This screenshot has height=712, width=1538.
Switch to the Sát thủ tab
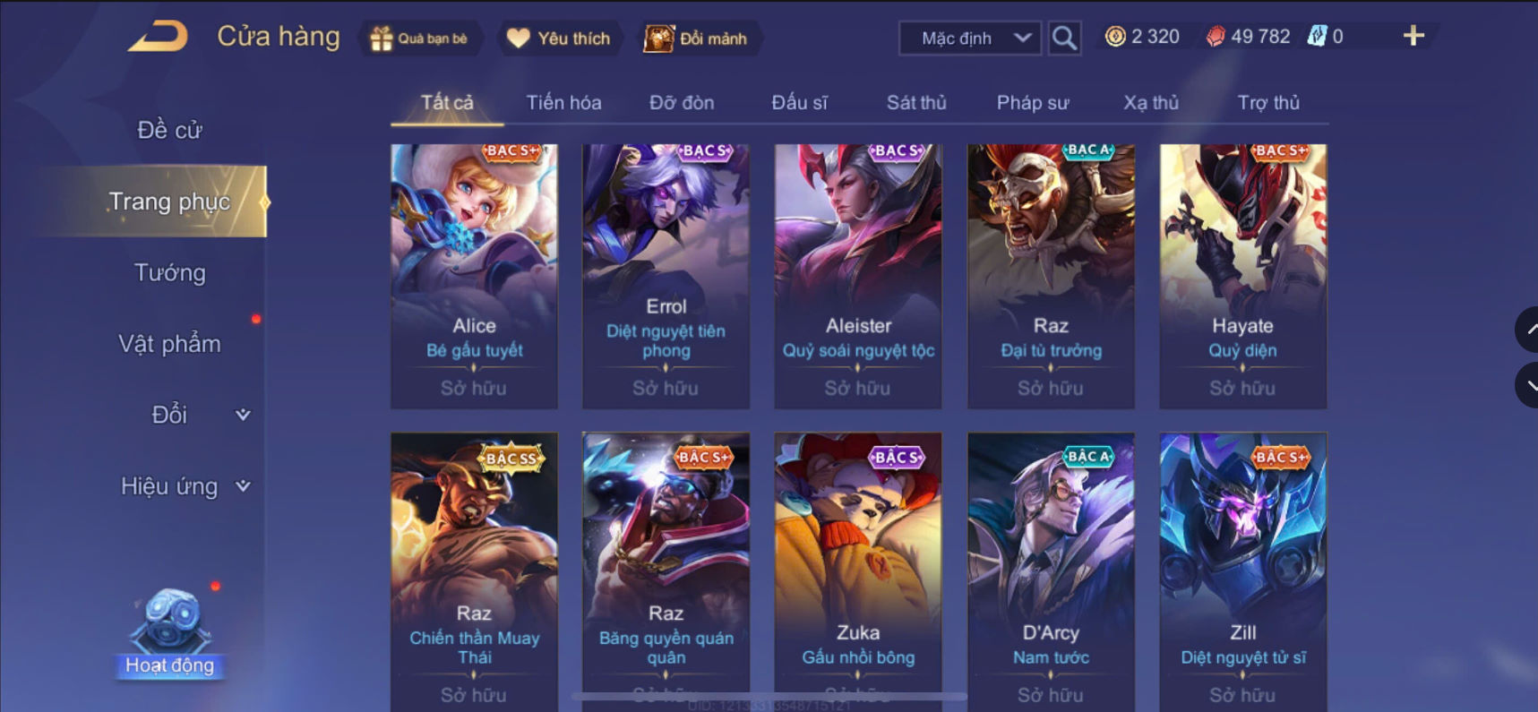click(x=916, y=103)
